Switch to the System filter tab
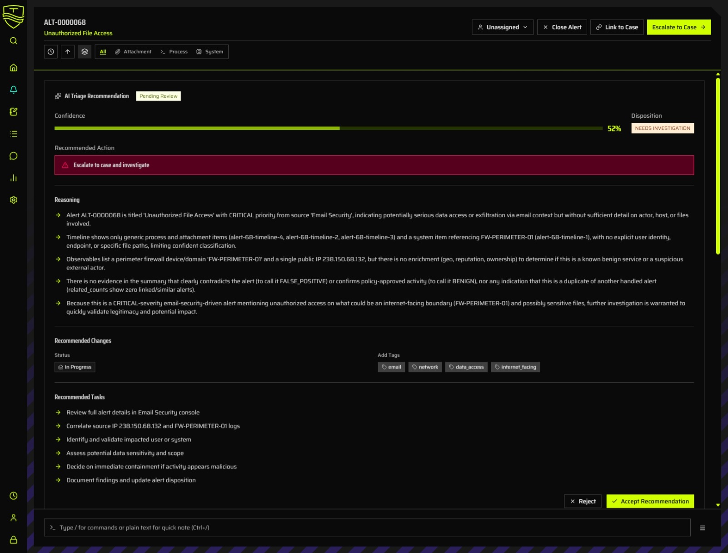This screenshot has height=553, width=728. tap(210, 51)
